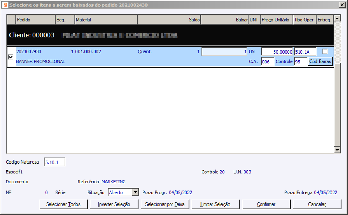Click the Preço Unitário column header
The image size is (348, 215).
[277, 20]
